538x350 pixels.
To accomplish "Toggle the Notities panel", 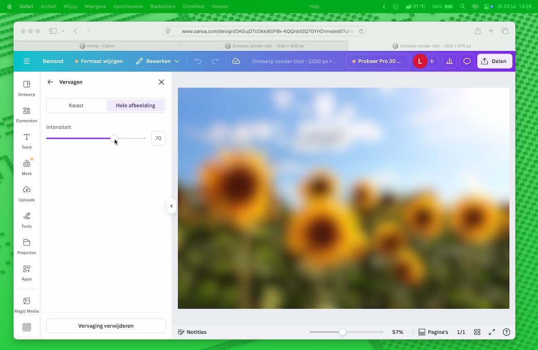I will pos(192,332).
